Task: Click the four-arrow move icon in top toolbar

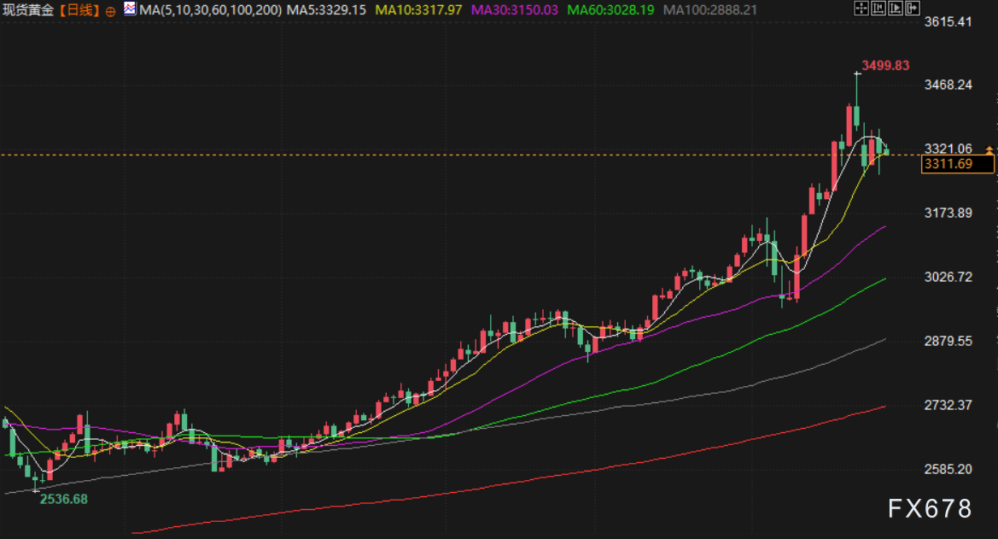Action: click(x=862, y=10)
